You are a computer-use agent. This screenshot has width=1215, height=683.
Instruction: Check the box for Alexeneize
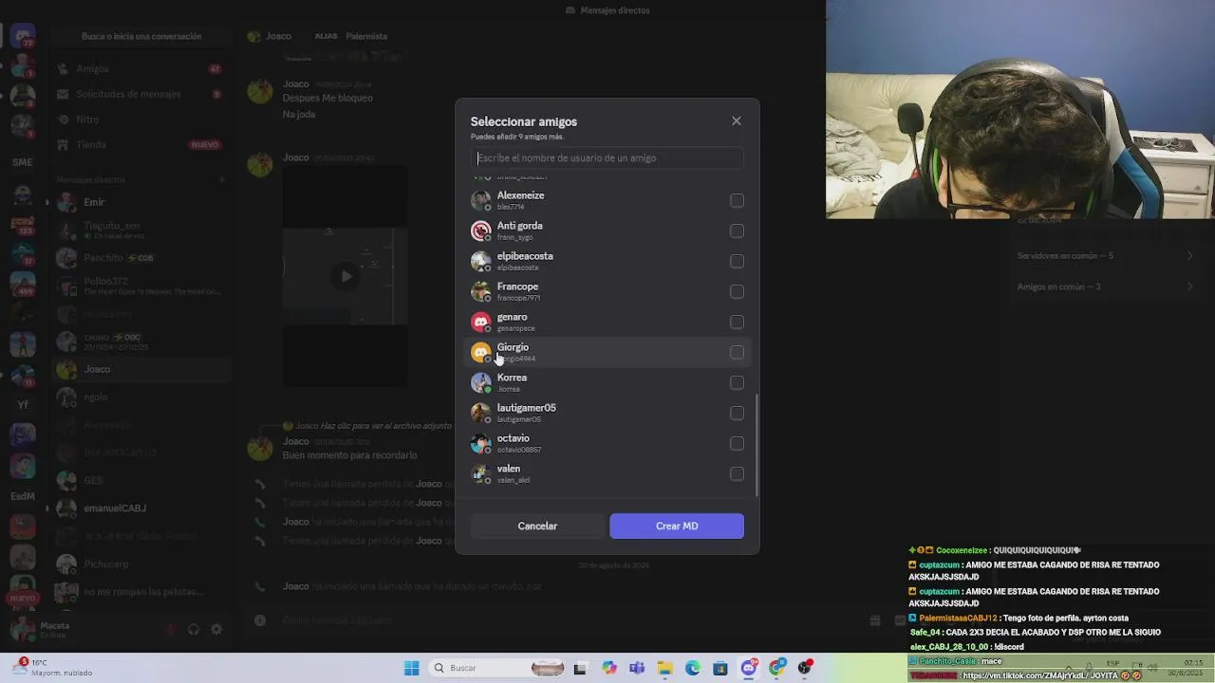pyautogui.click(x=737, y=201)
